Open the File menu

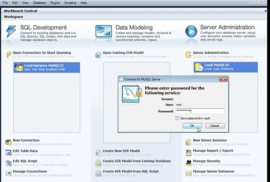point(5,3)
